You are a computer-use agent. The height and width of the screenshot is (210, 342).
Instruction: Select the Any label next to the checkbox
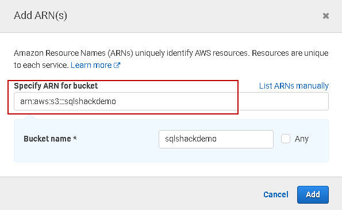[x=302, y=139]
